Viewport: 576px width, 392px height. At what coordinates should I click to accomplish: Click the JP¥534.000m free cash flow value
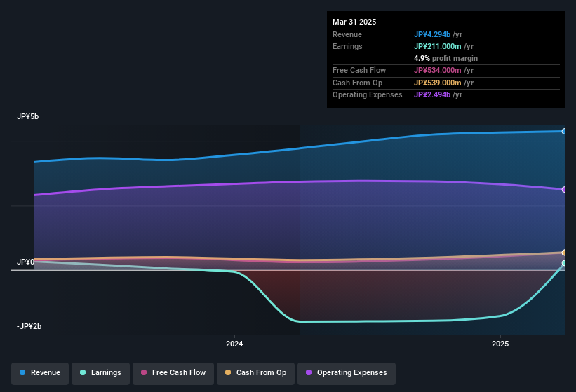point(438,70)
